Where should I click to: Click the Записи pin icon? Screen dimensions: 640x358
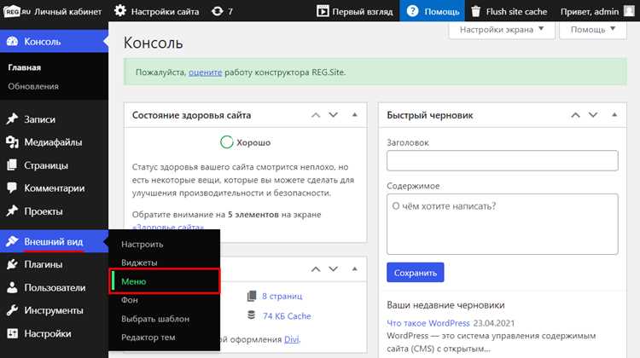click(x=12, y=119)
